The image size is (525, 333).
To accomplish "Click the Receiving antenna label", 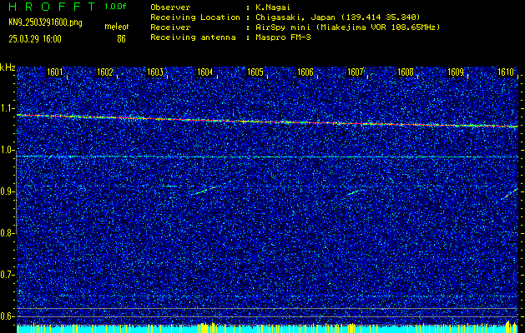I will pos(193,37).
